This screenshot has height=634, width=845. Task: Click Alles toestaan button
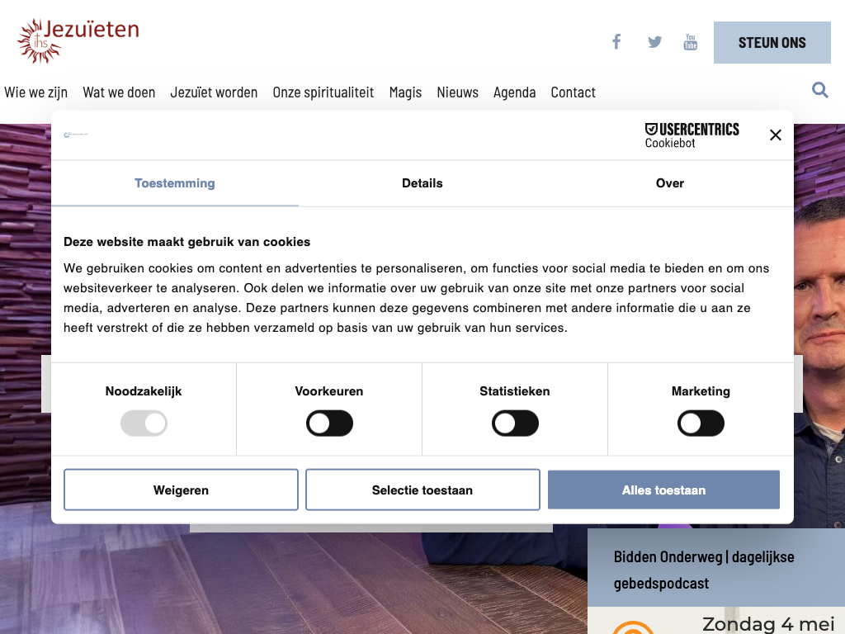click(663, 490)
